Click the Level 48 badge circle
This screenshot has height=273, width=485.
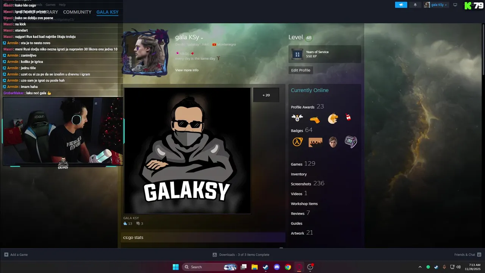click(309, 38)
